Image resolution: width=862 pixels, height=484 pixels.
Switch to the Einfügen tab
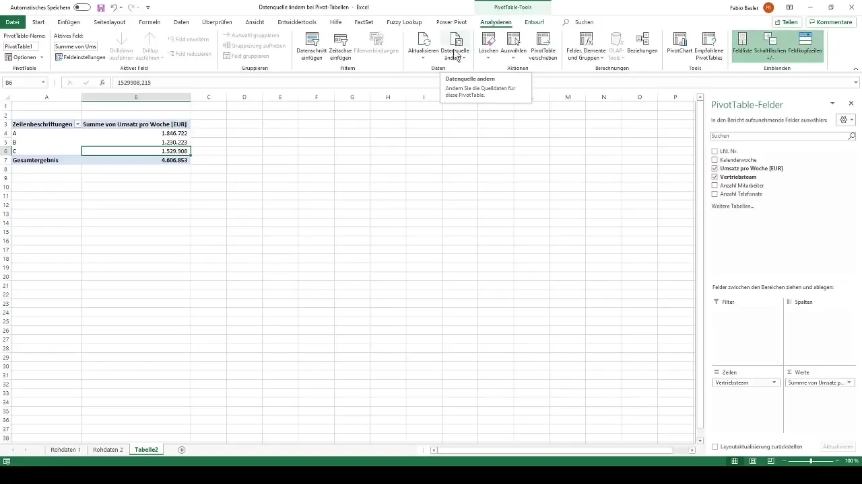point(69,22)
